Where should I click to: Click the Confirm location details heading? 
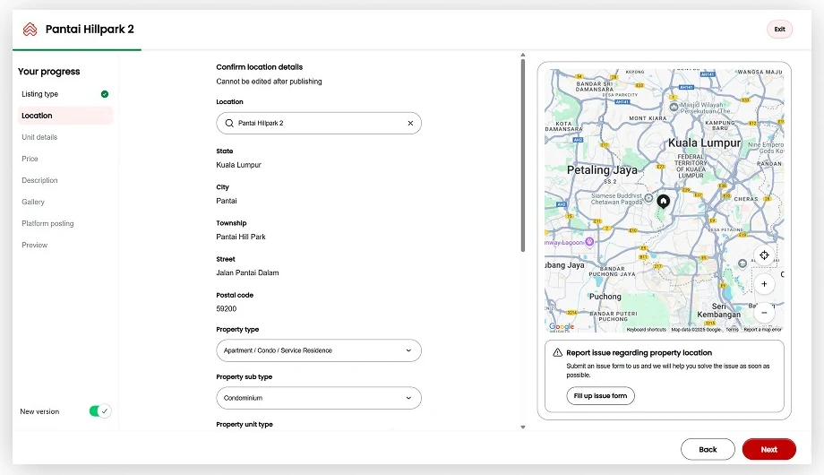coord(260,67)
